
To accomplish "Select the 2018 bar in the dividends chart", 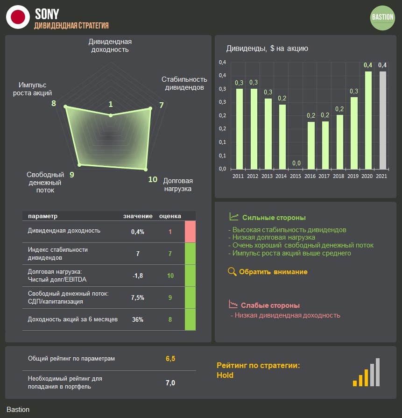I will point(339,142).
